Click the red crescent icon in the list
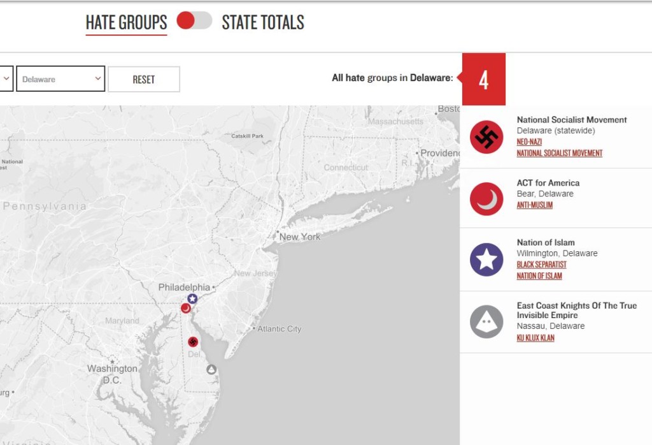The width and height of the screenshot is (652, 445). pyautogui.click(x=486, y=199)
